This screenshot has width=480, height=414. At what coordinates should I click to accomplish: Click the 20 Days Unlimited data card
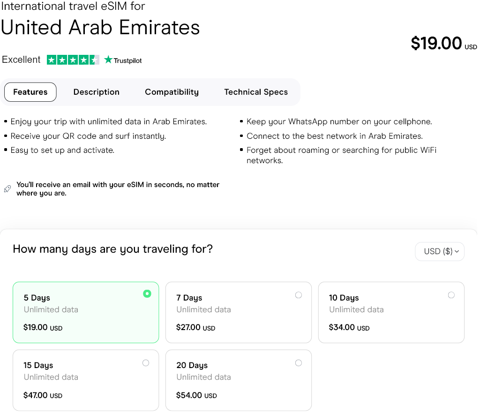pyautogui.click(x=238, y=380)
